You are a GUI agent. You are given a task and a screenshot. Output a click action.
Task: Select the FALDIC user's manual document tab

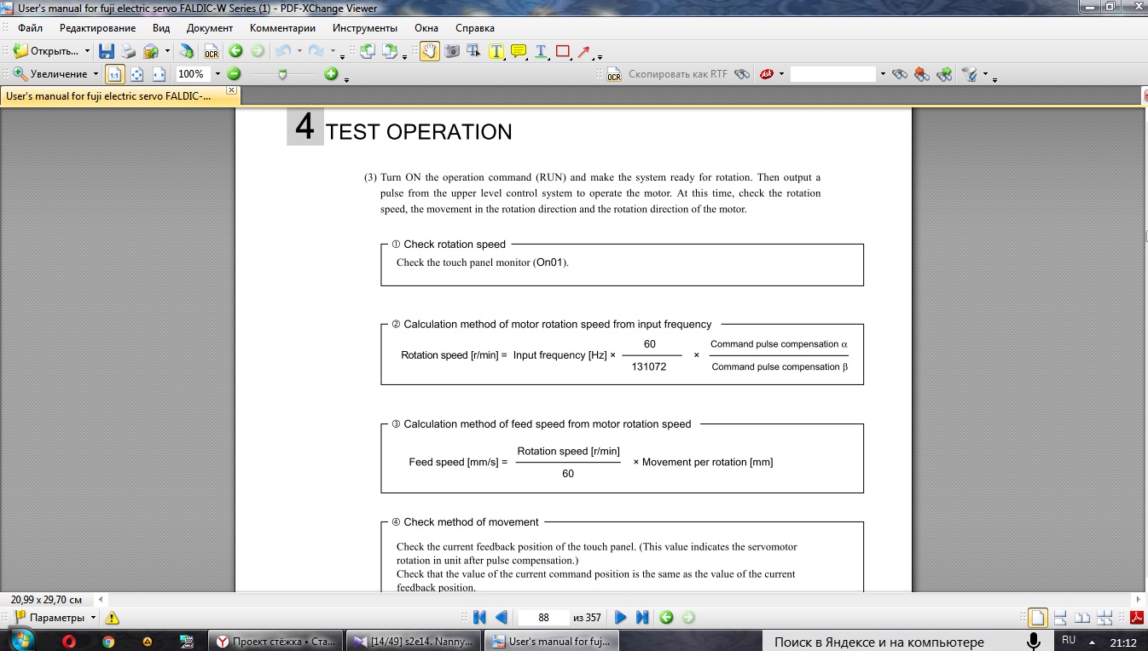pos(120,96)
